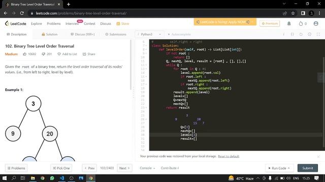The width and height of the screenshot is (325, 182).
Task: Open the tab search chevron in Chrome
Action: pos(284,4)
